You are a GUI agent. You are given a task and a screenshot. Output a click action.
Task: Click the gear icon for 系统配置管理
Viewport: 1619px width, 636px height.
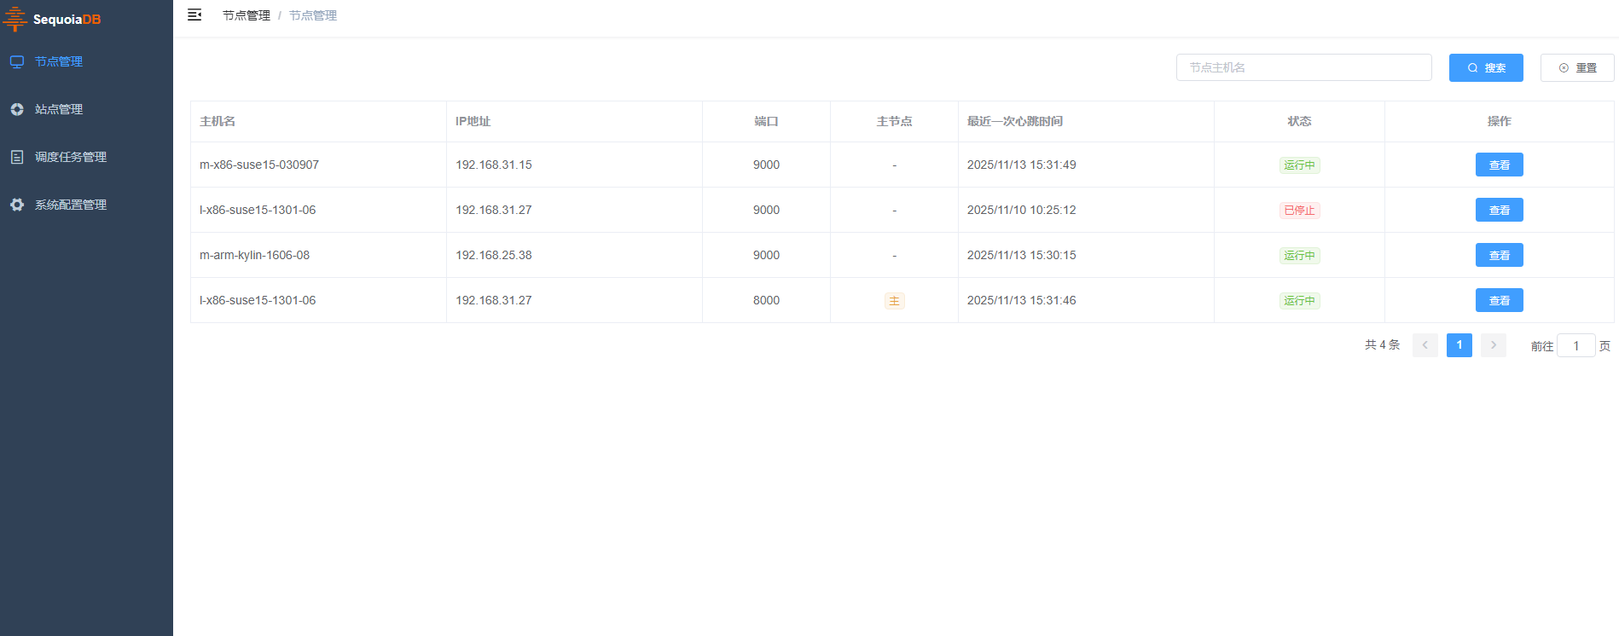(17, 205)
